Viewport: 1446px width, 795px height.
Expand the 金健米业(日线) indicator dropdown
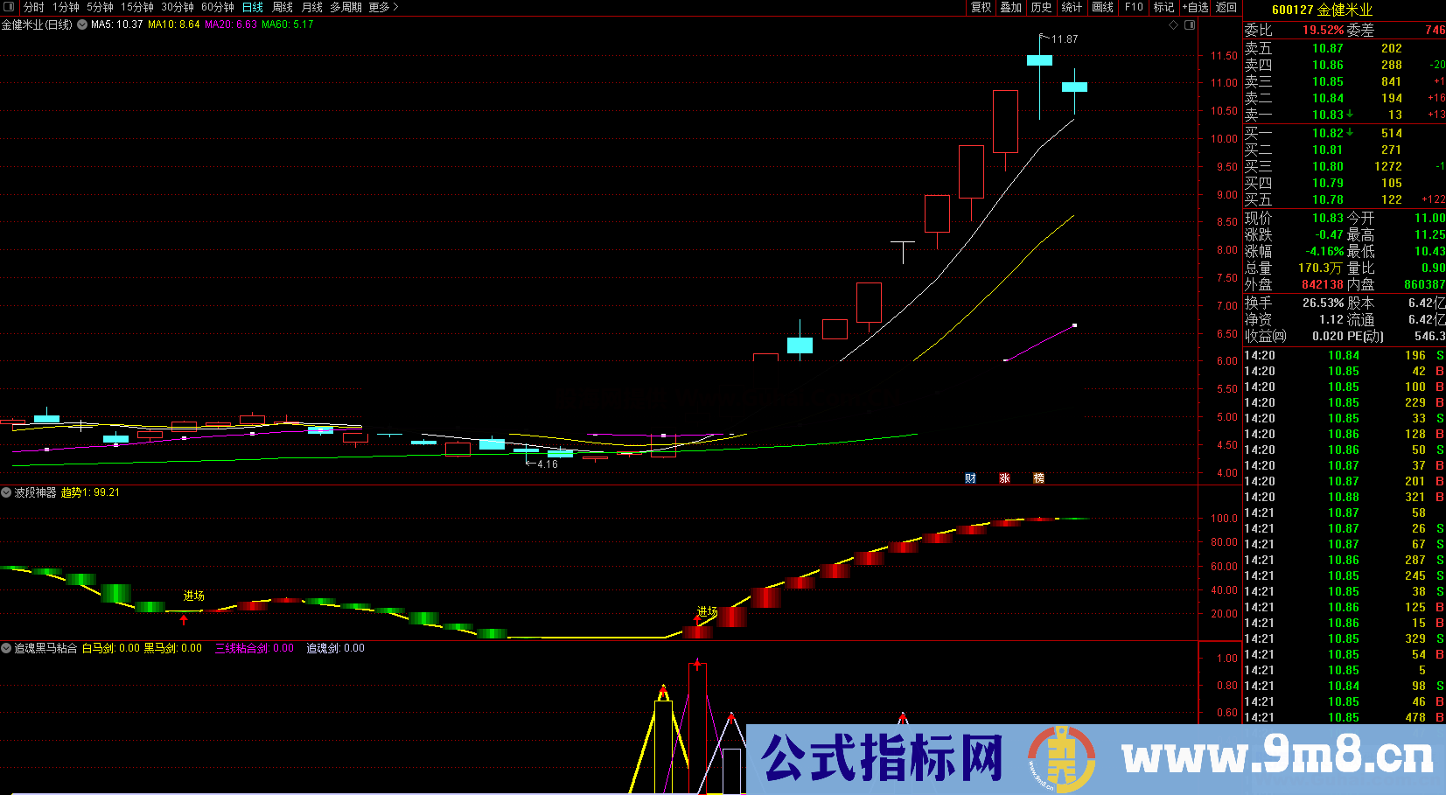[82, 24]
